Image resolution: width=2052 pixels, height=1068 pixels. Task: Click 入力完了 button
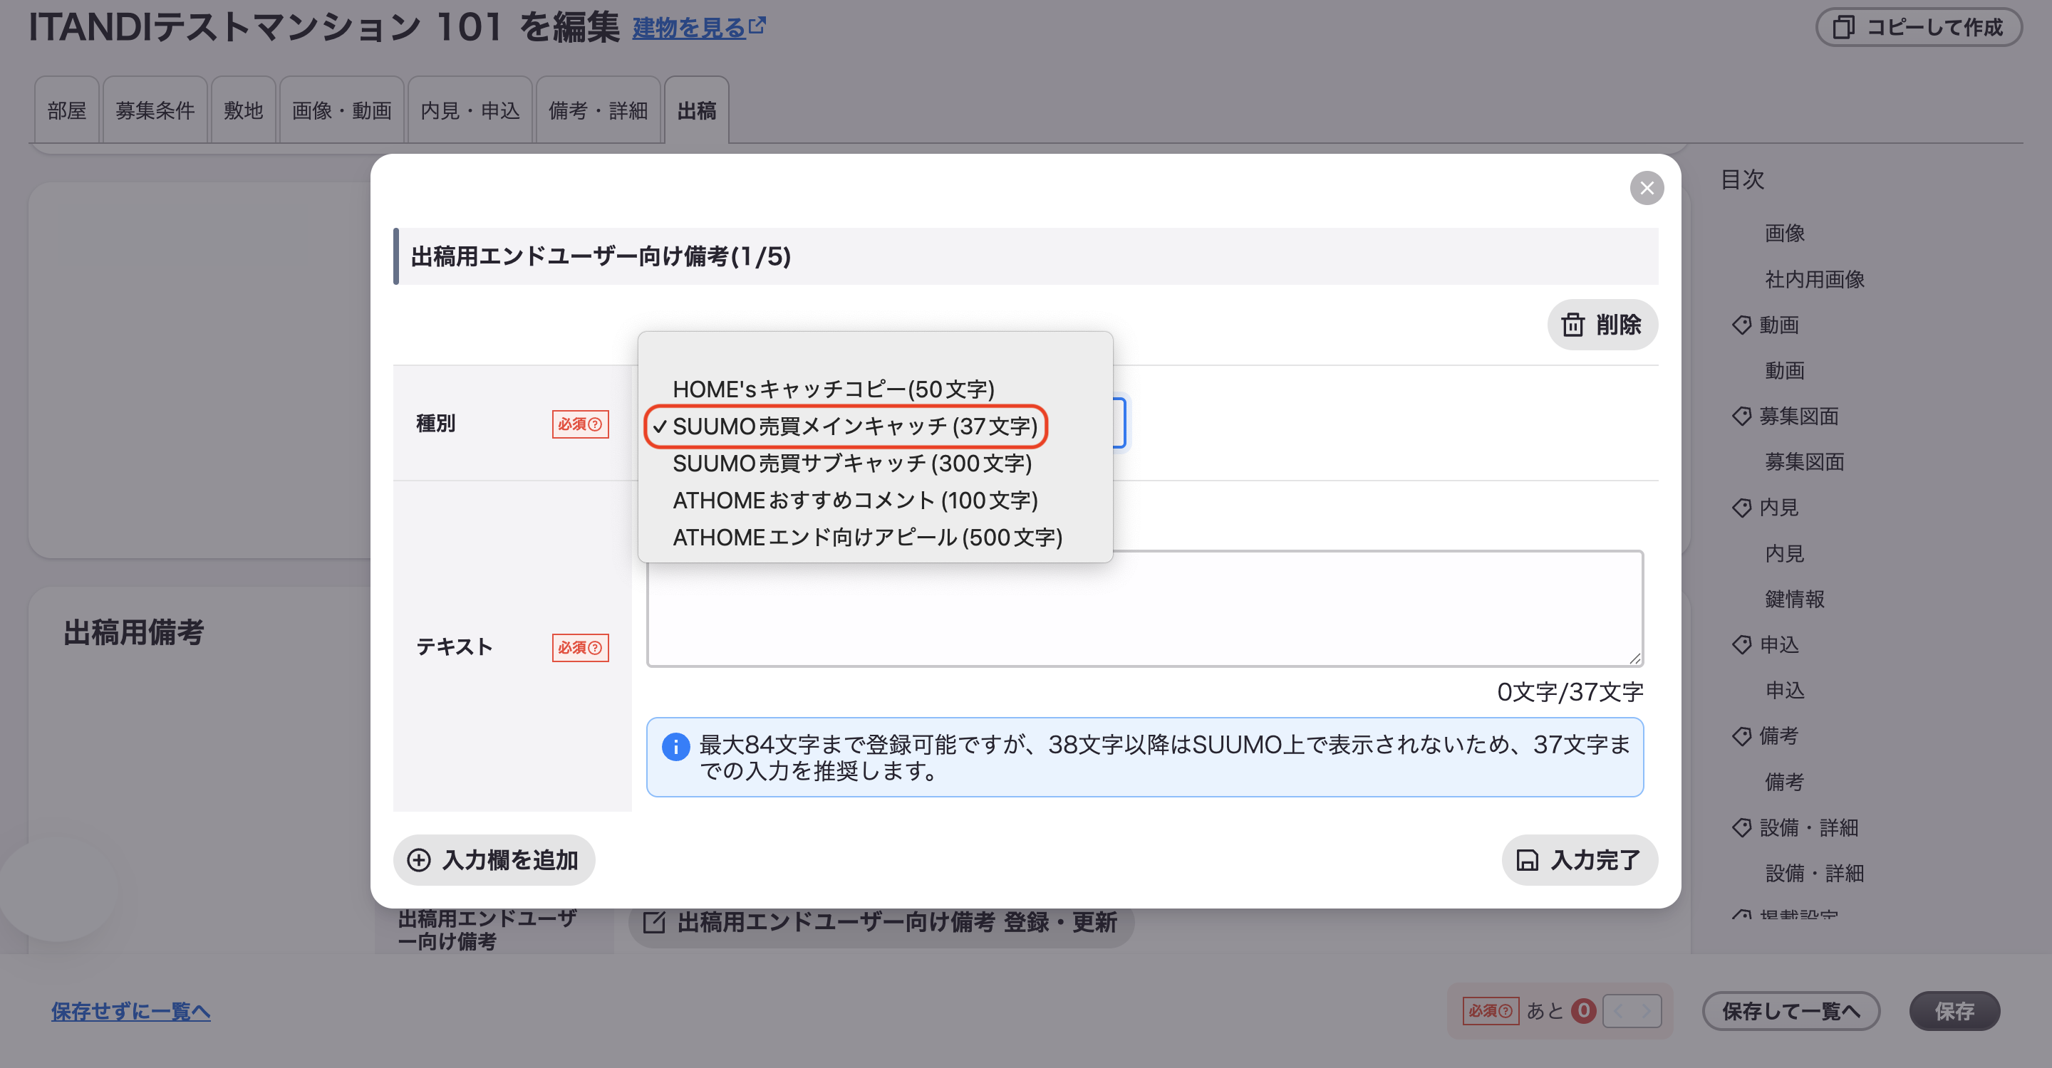(x=1580, y=860)
